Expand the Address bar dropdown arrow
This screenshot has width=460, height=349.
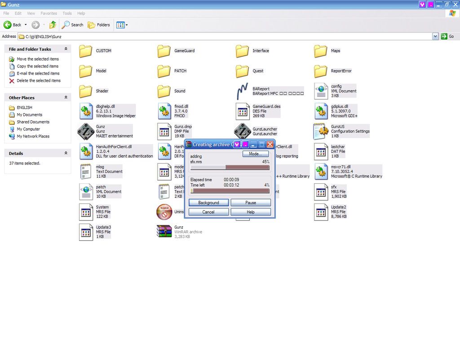coord(435,36)
